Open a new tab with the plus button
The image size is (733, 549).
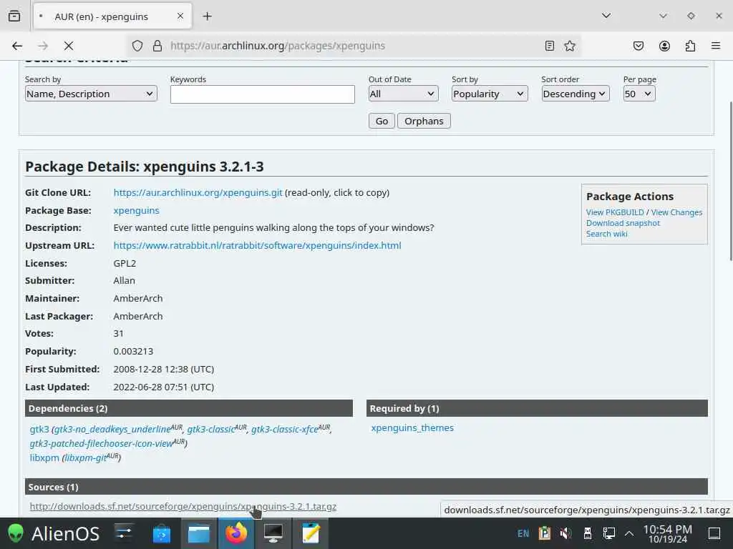click(x=207, y=16)
